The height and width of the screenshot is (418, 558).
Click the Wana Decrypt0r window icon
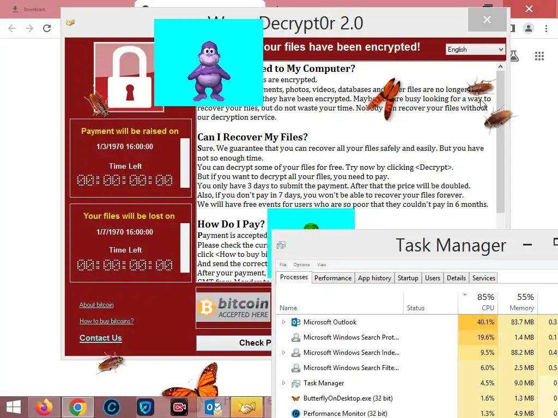[x=70, y=23]
